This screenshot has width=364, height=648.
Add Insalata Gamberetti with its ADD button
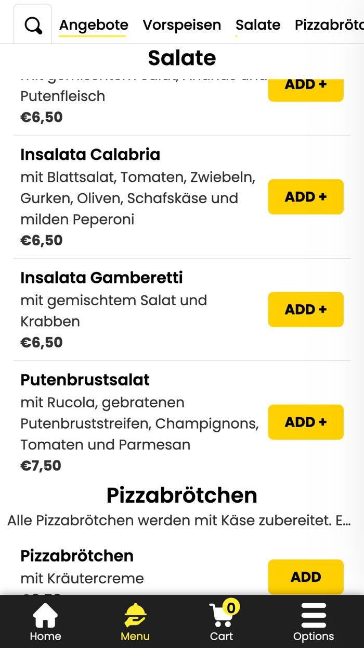tap(305, 309)
